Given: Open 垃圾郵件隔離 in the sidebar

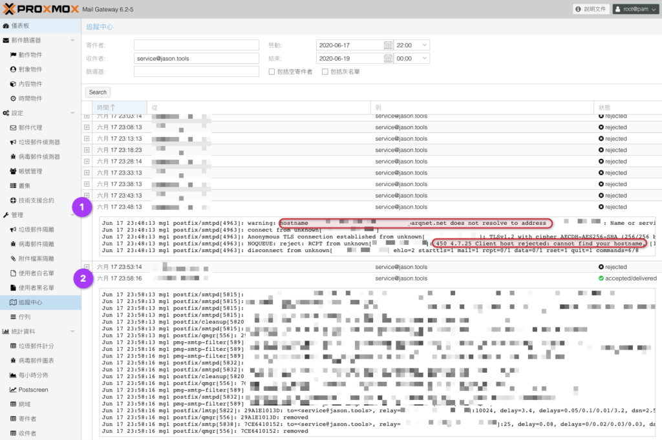Looking at the screenshot, I should click(x=41, y=229).
